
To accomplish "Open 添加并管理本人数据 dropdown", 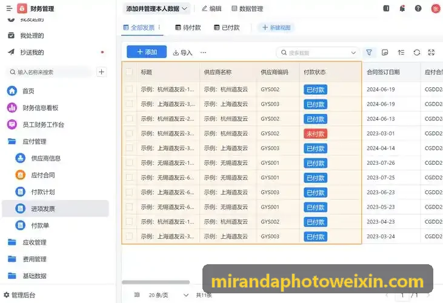I will (x=156, y=8).
